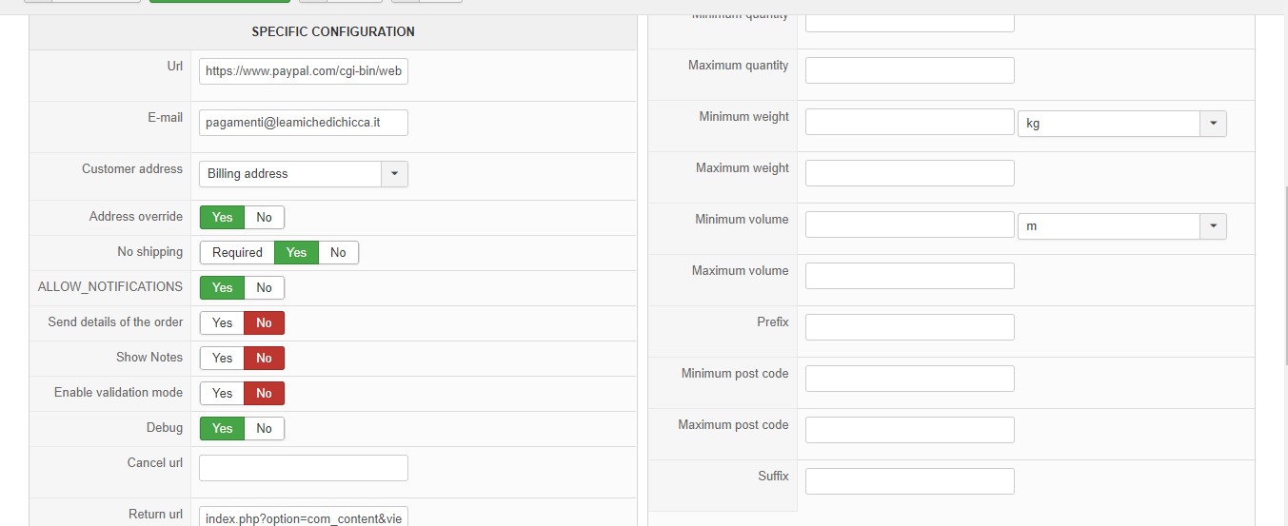Focus the Return url input field
This screenshot has width=1288, height=526.
tap(303, 516)
